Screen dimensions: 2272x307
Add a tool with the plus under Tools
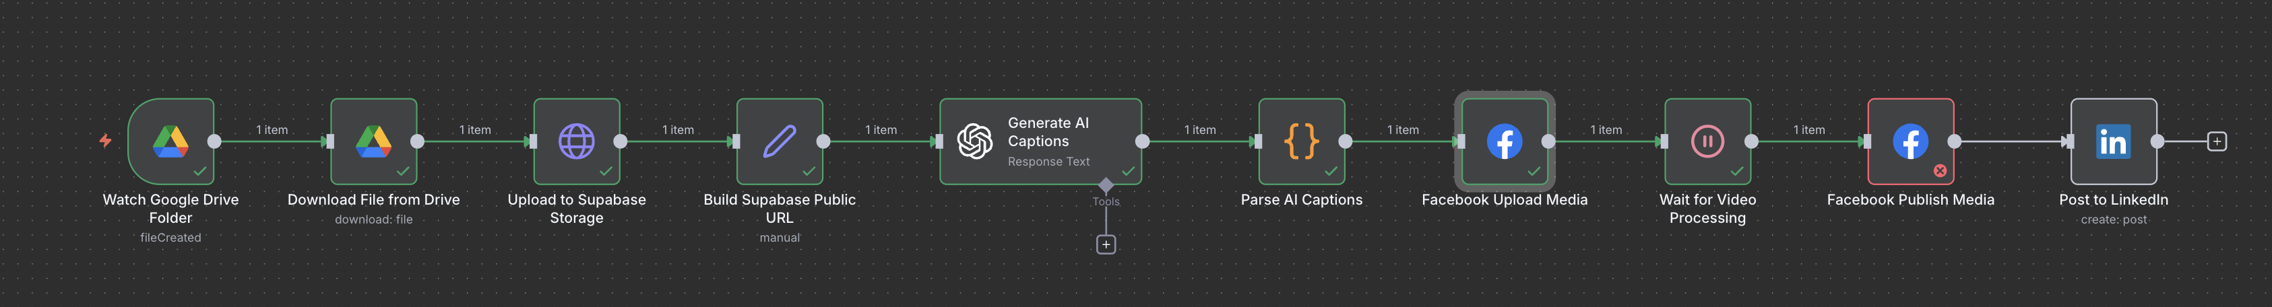[x=1106, y=244]
